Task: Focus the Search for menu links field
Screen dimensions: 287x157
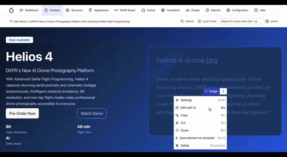Action: coord(242,21)
